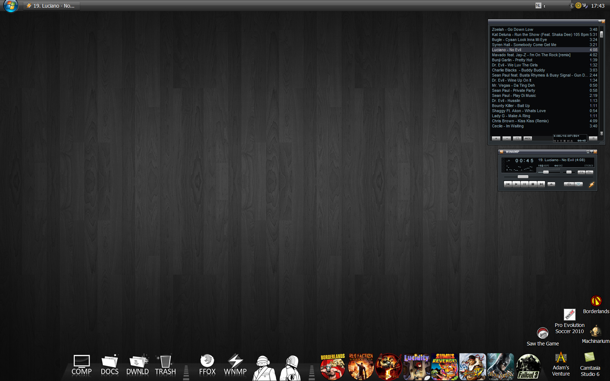Open the COMP computer dock icon
Image resolution: width=610 pixels, height=381 pixels.
tap(82, 365)
